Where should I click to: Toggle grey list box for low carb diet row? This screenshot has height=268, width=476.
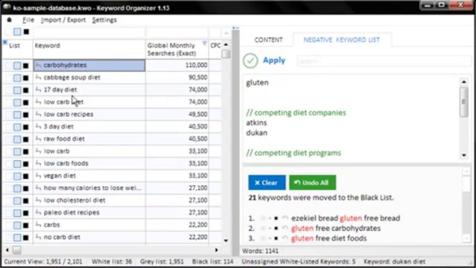pos(17,102)
